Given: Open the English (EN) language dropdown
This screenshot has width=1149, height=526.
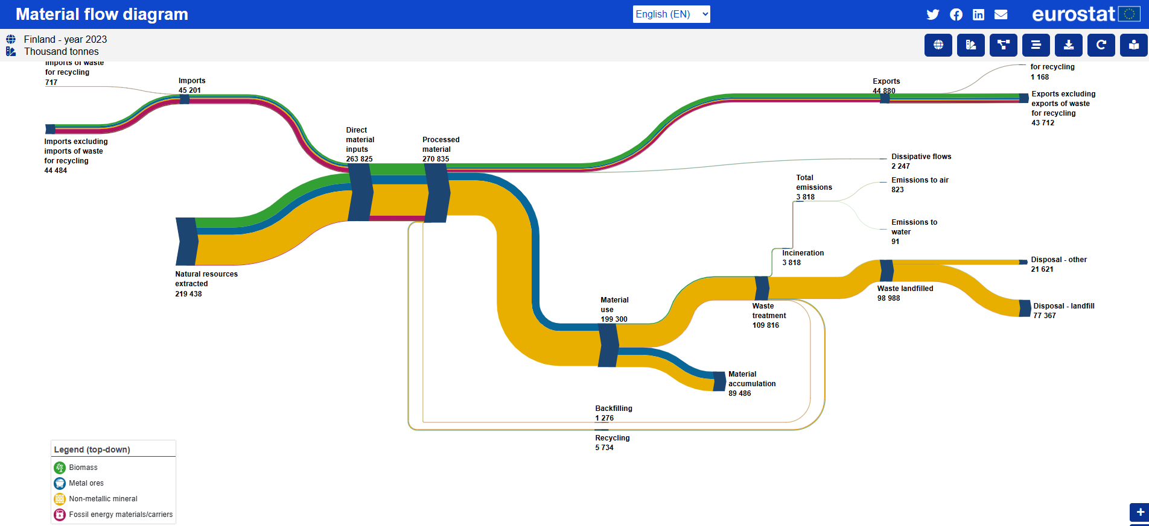Looking at the screenshot, I should point(671,14).
